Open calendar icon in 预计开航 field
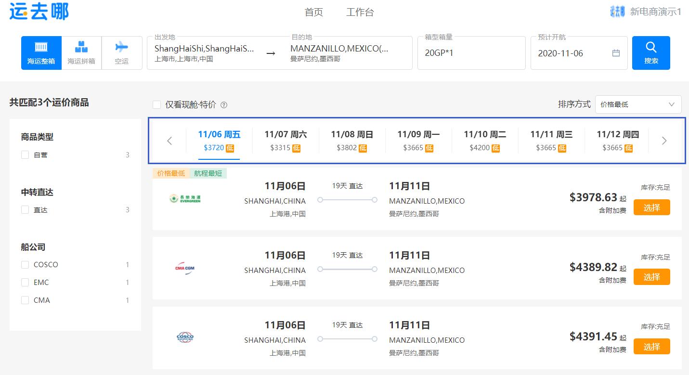This screenshot has width=689, height=375. point(616,53)
